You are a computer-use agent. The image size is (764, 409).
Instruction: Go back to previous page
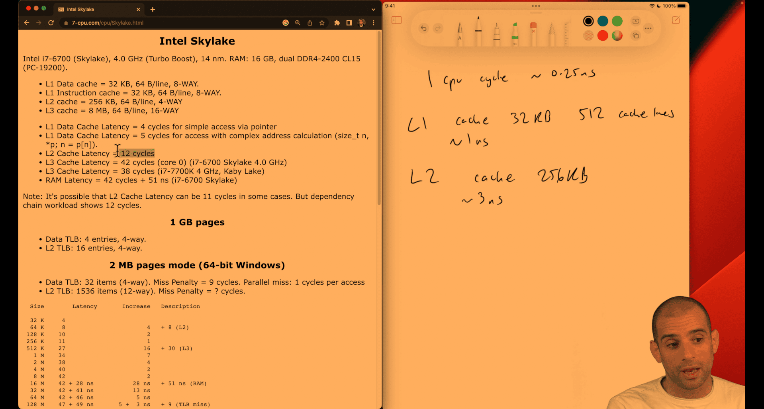point(27,23)
